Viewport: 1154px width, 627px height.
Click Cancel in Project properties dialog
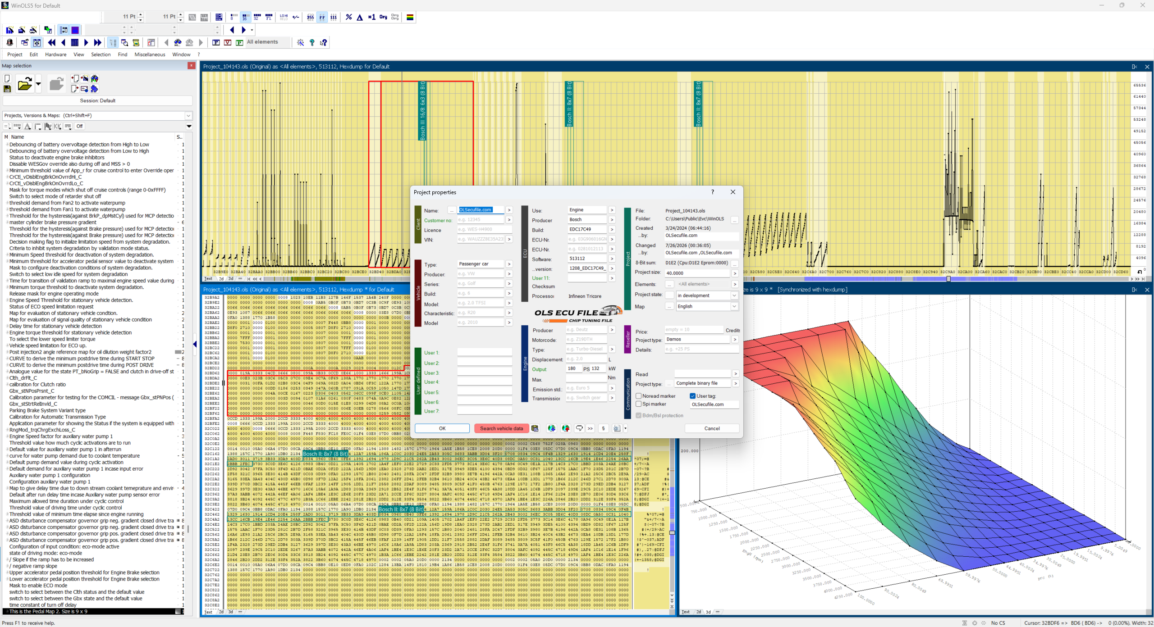coord(712,428)
